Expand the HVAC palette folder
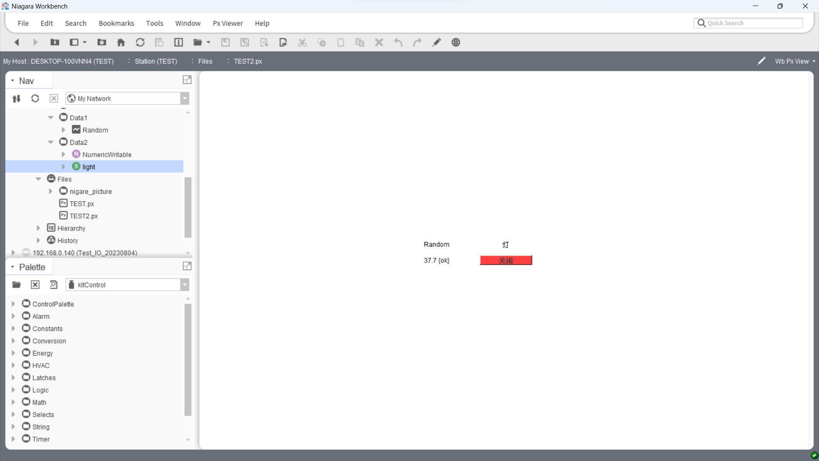The height and width of the screenshot is (461, 819). (13, 365)
